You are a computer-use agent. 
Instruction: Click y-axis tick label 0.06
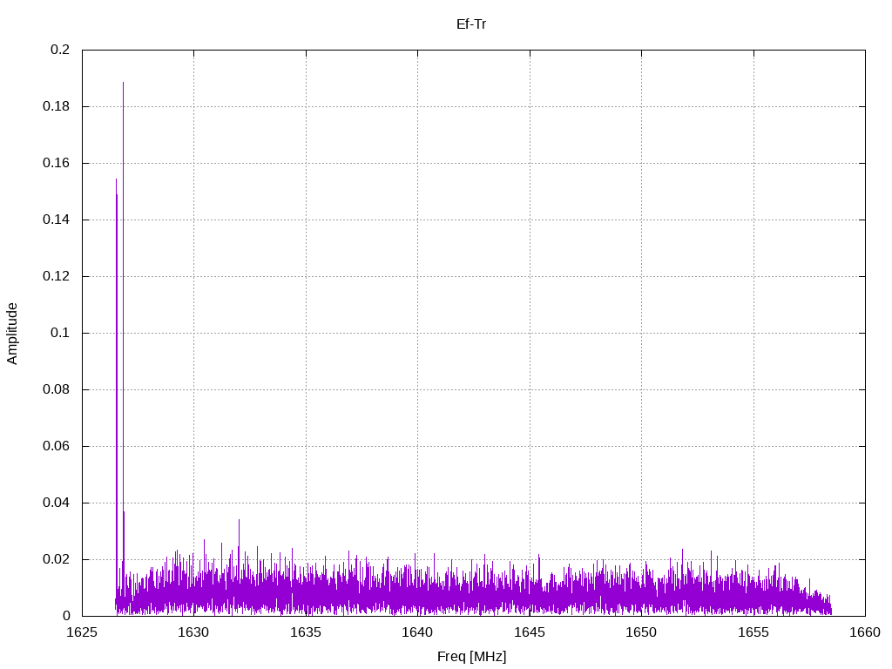coord(57,446)
